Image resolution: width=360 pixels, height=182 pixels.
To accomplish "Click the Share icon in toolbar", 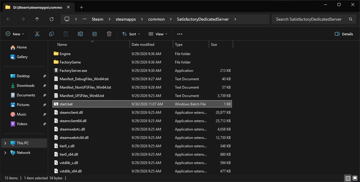I will (95, 34).
